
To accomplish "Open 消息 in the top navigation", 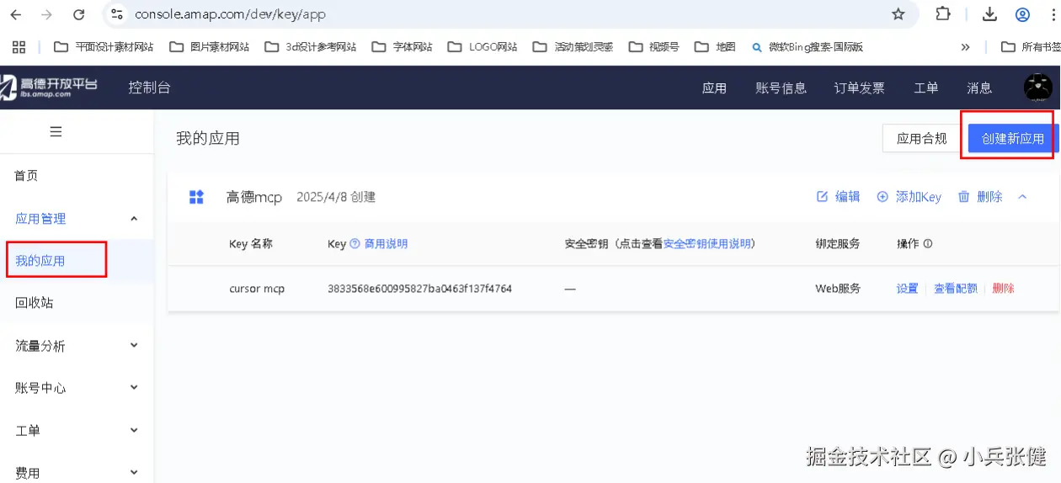I will point(979,88).
